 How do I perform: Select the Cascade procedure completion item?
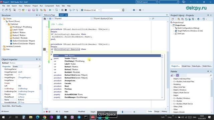pos(107,83)
